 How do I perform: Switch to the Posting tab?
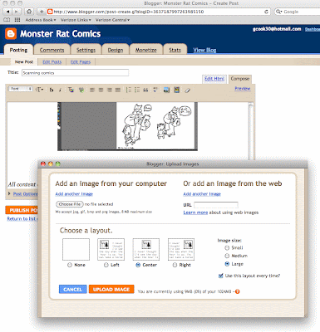click(18, 50)
